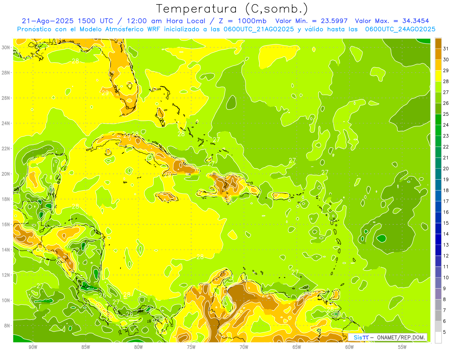Select the "Valor Min. = 23.5997" value
Screen dimensions: 456x352
point(312,21)
